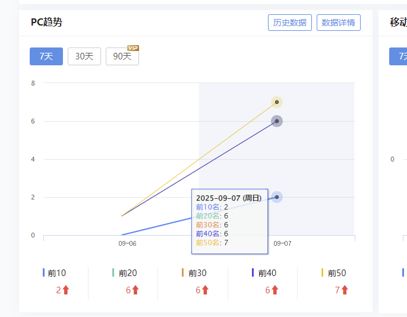This screenshot has width=407, height=317.
Task: Toggle the 前10 legend series
Action: 54,273
